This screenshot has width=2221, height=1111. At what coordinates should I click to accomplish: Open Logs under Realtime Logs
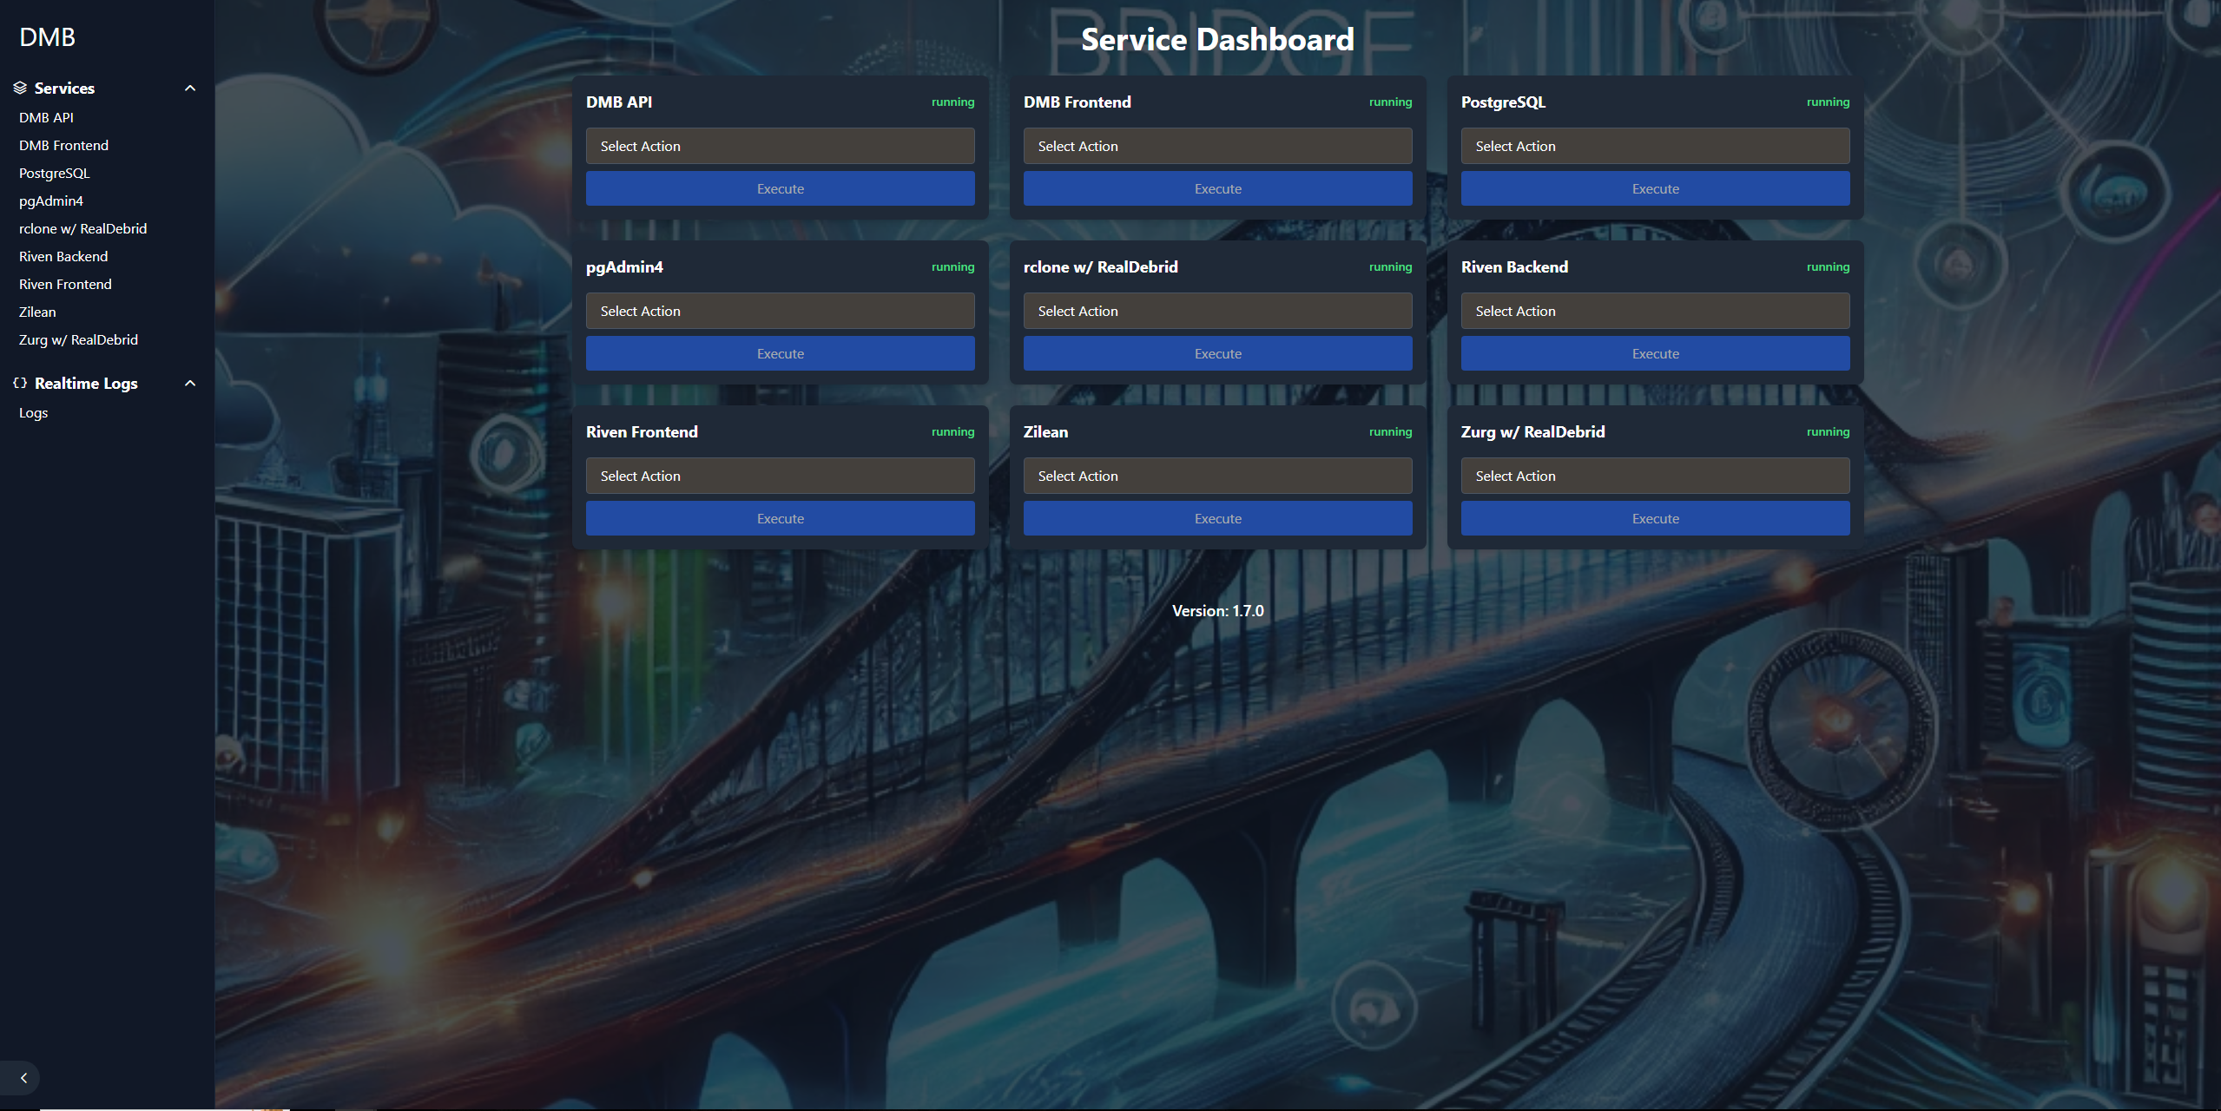[x=33, y=412]
